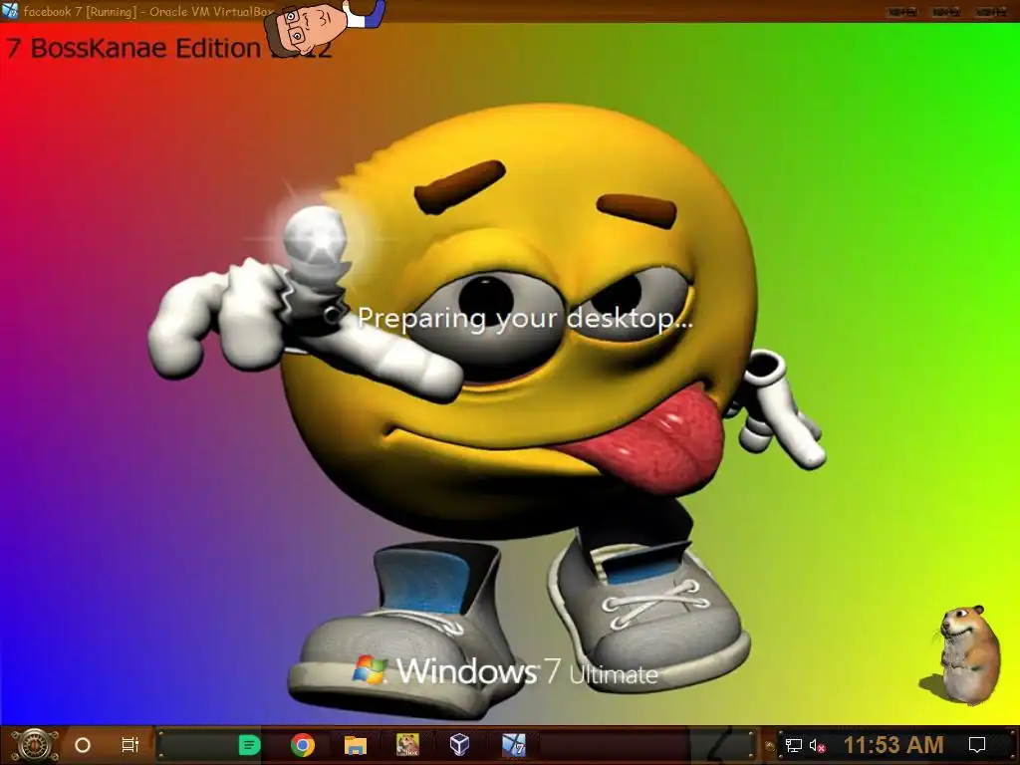Click the 'BossKanae Edition' heading text
The image size is (1020, 765).
tap(145, 48)
